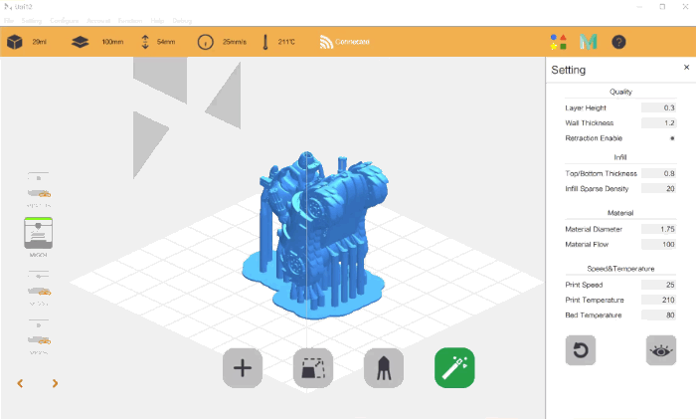This screenshot has width=696, height=419.
Task: Click the Material section heading
Action: [620, 213]
